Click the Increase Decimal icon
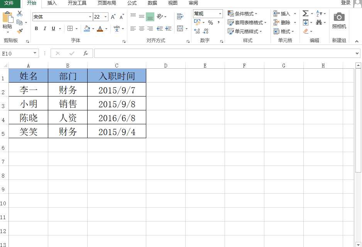Viewport: 362px width, 247px height. click(x=197, y=31)
